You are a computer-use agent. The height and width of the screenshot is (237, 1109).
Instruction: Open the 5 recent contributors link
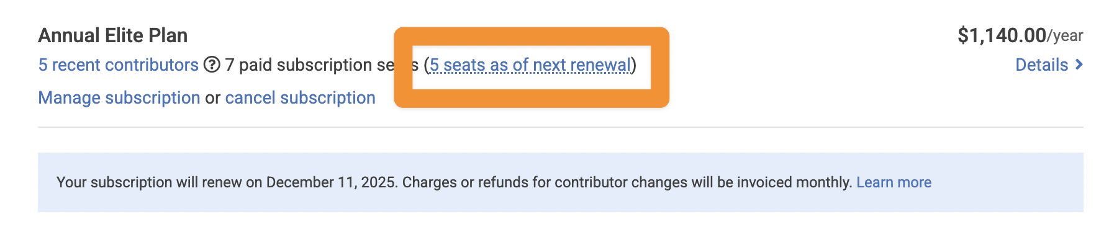click(119, 65)
